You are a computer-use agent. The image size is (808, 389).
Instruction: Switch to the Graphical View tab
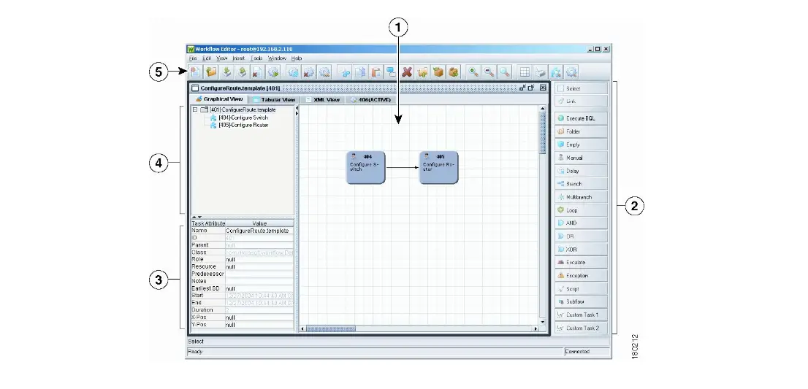coord(219,99)
